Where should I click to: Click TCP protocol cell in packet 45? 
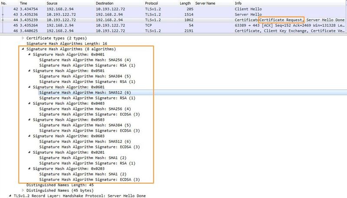click(148, 25)
